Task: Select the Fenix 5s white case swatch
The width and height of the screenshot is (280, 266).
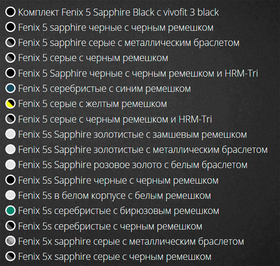Action: (x=10, y=196)
